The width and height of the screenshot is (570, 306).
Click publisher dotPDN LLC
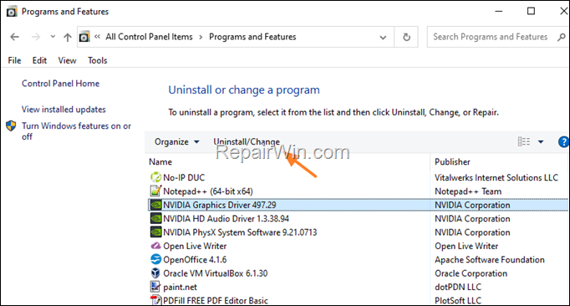tap(458, 287)
